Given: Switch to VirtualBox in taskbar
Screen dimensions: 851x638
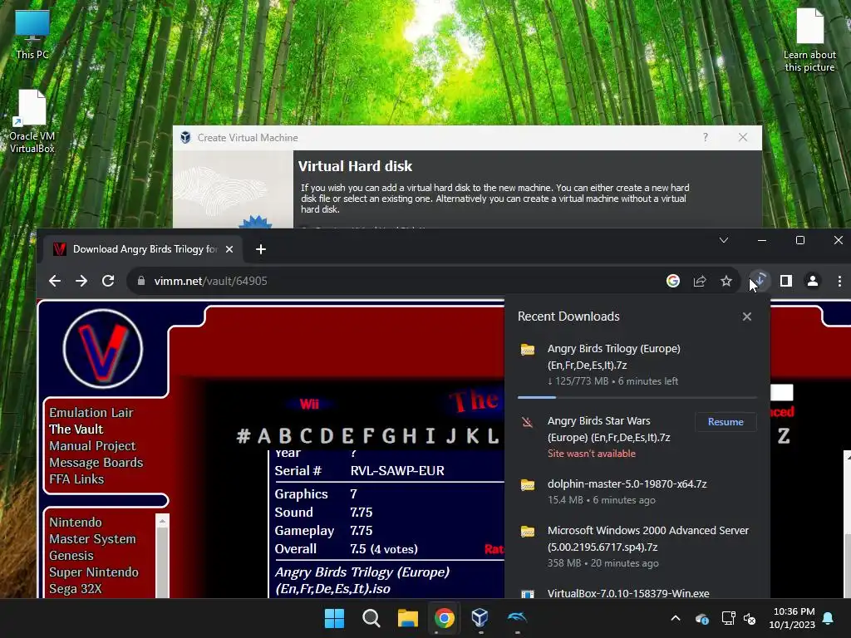Looking at the screenshot, I should pyautogui.click(x=480, y=618).
